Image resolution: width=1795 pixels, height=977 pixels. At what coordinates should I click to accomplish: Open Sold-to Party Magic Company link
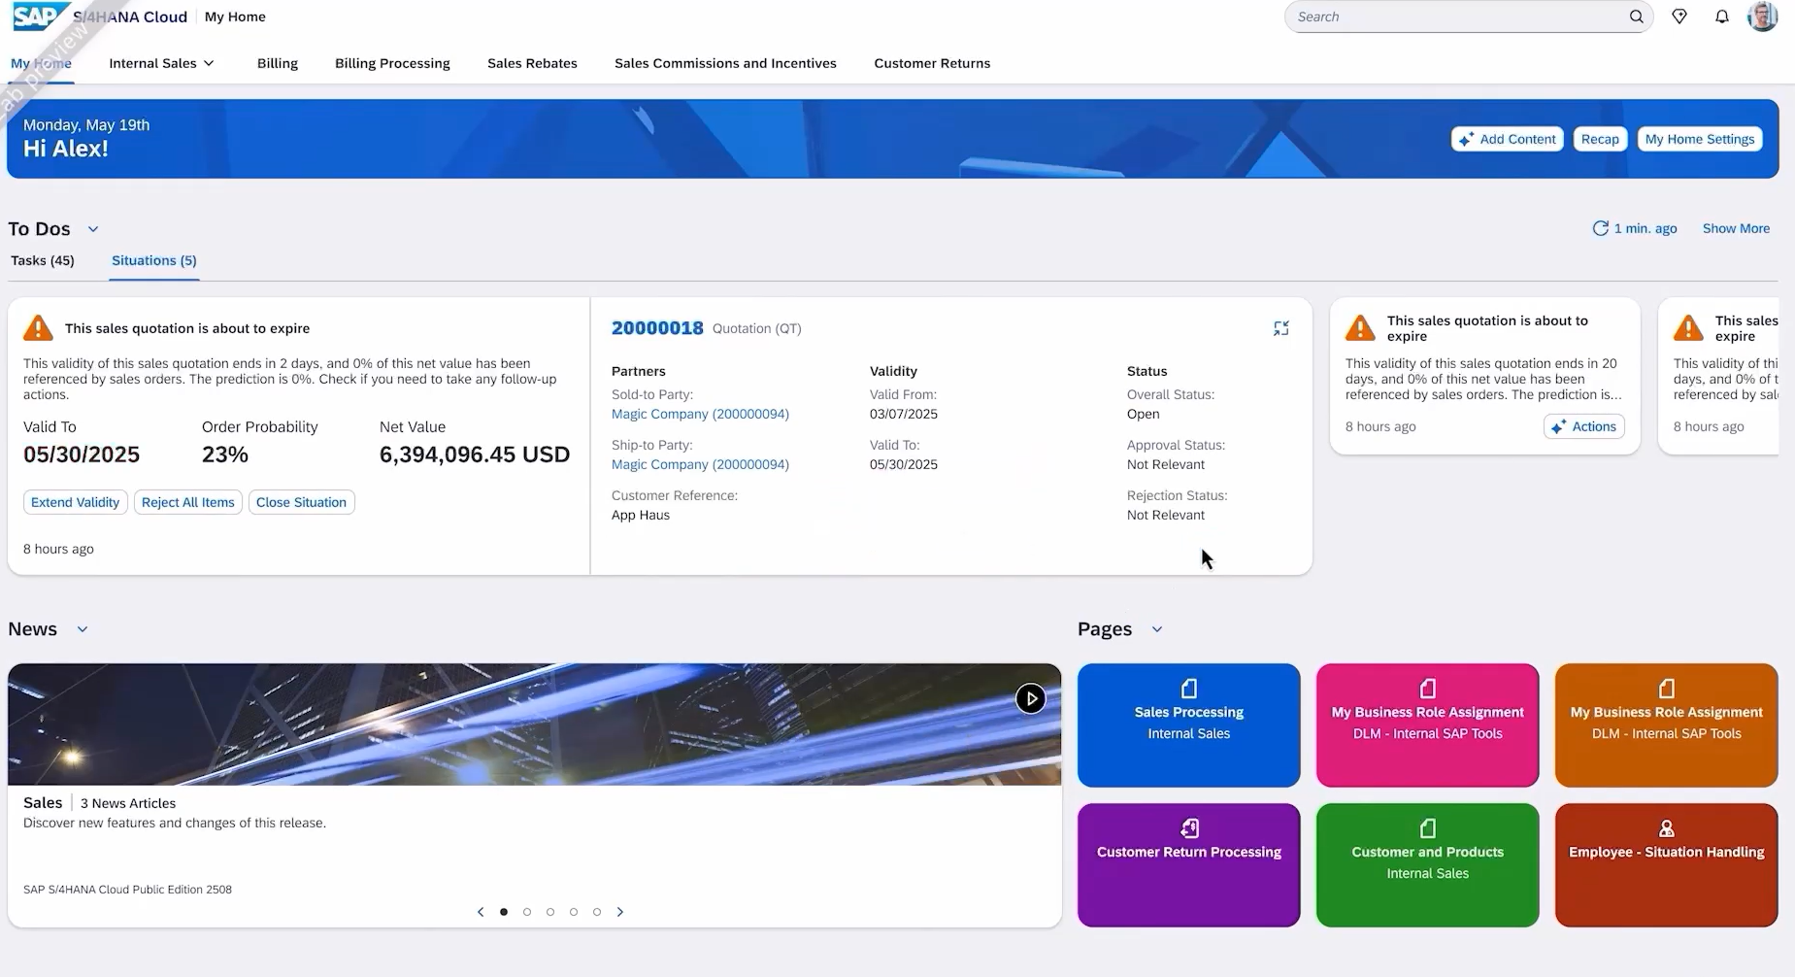[700, 414]
